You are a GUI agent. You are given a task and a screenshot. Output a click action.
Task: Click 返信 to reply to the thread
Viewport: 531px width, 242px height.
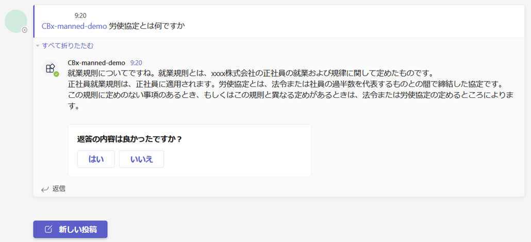[59, 189]
